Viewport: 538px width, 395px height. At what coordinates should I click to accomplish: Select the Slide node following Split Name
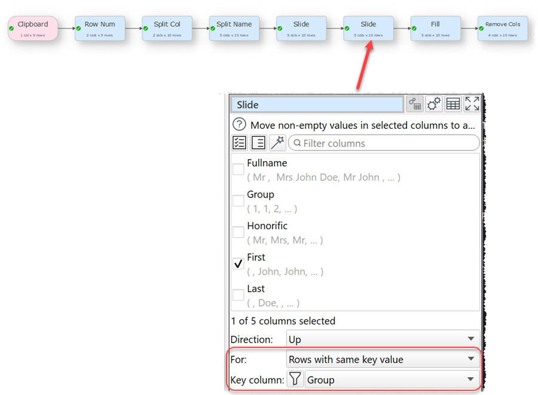coord(301,29)
